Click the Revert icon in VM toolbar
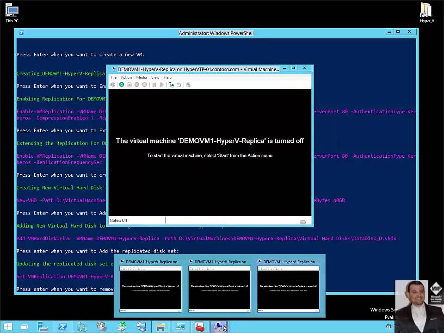The height and width of the screenshot is (333, 444). pos(179,85)
